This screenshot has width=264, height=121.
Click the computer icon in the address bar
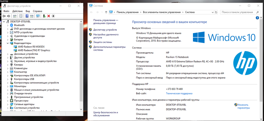click(x=111, y=12)
